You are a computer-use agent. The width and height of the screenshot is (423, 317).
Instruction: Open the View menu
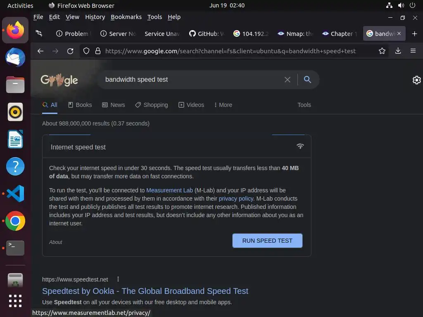[72, 17]
